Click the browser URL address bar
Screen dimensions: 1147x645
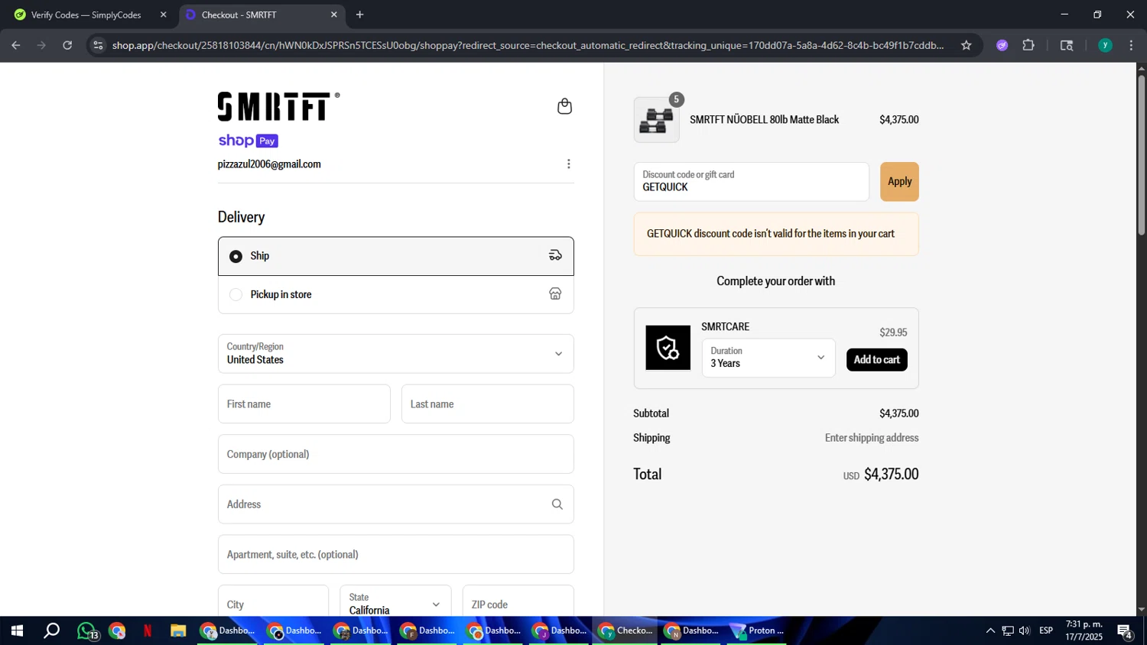tap(528, 45)
